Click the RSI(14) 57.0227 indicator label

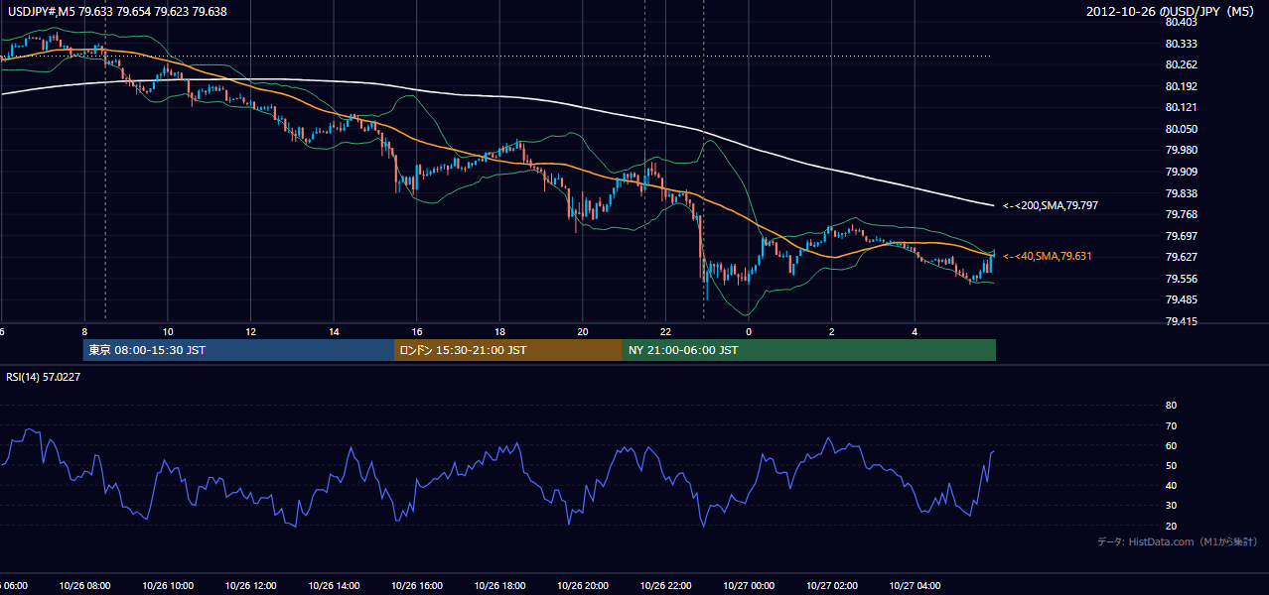43,377
